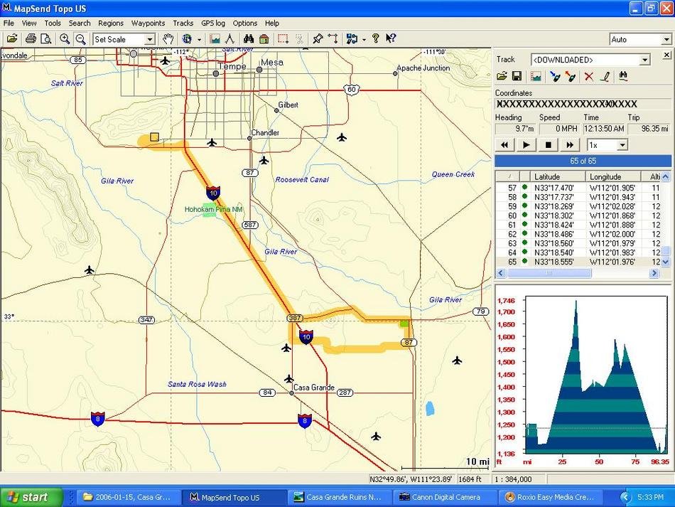Viewport: 675px width, 507px height.
Task: Activate the What's This pointer help
Action: click(391, 39)
